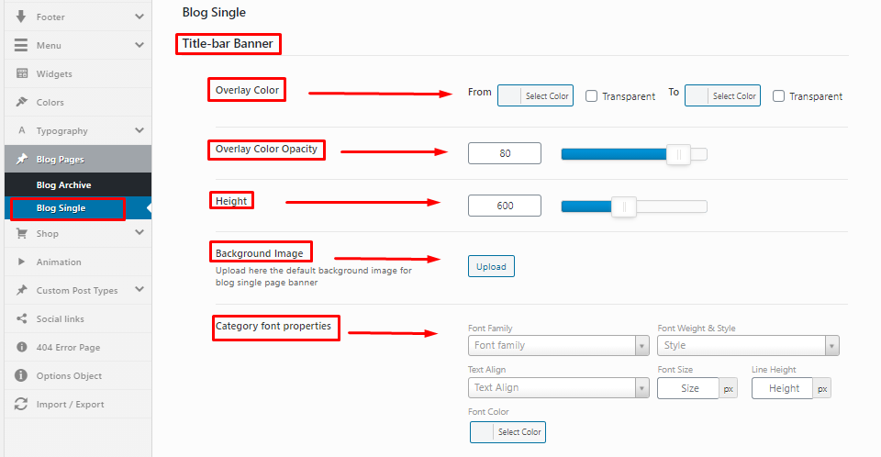Enable the Transparent checkbox after To color

[x=778, y=96]
